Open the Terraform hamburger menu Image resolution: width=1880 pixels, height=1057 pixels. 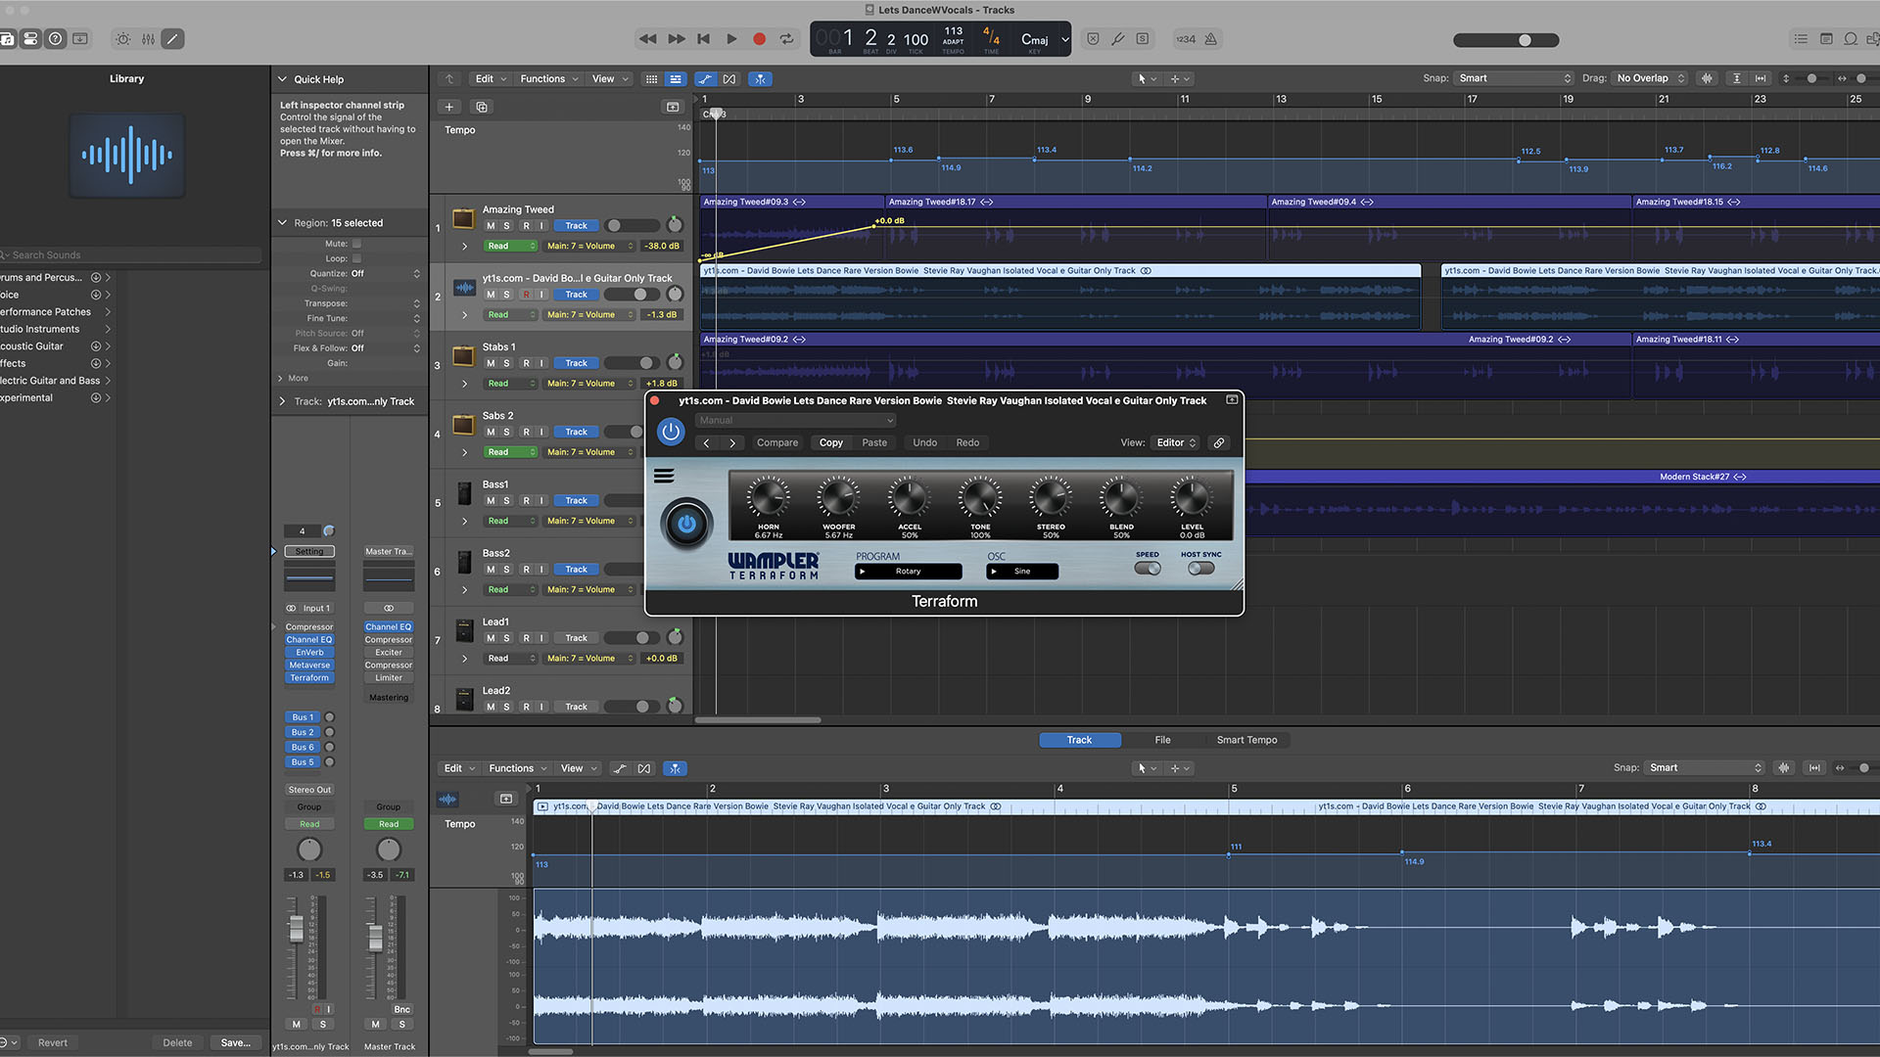click(x=664, y=477)
